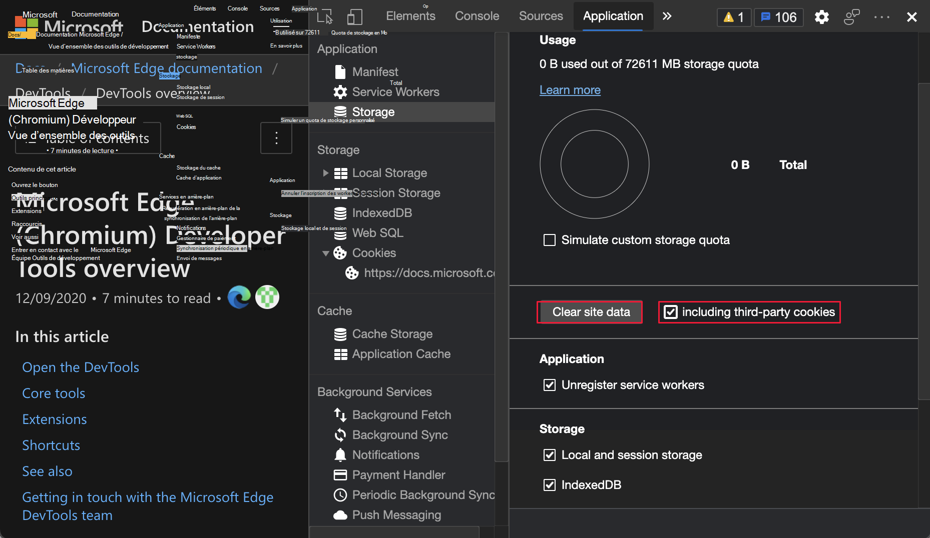Jump to the Shortcuts section link
Screen dimensions: 930x538
coord(51,445)
